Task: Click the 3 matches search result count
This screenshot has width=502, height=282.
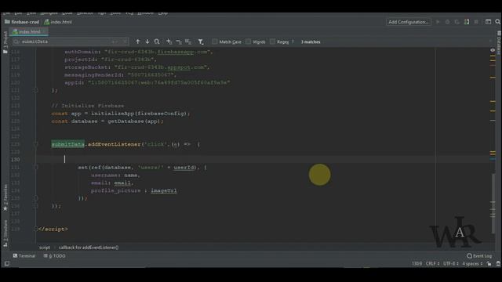Action: click(311, 42)
